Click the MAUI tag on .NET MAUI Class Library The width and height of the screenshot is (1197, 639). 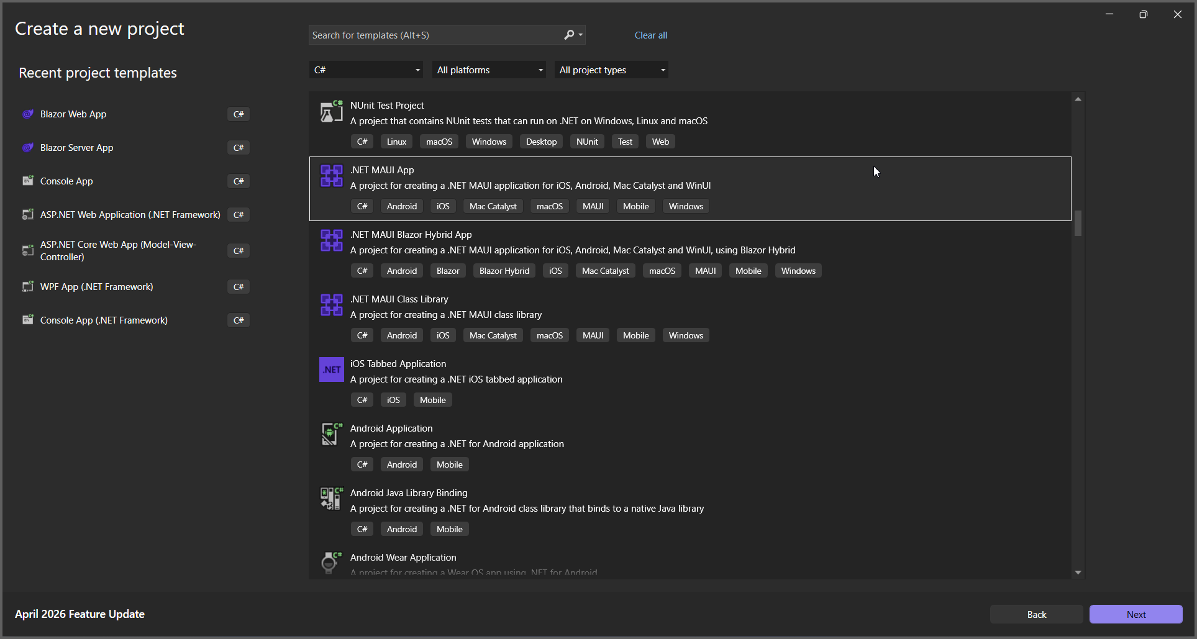[x=593, y=335]
